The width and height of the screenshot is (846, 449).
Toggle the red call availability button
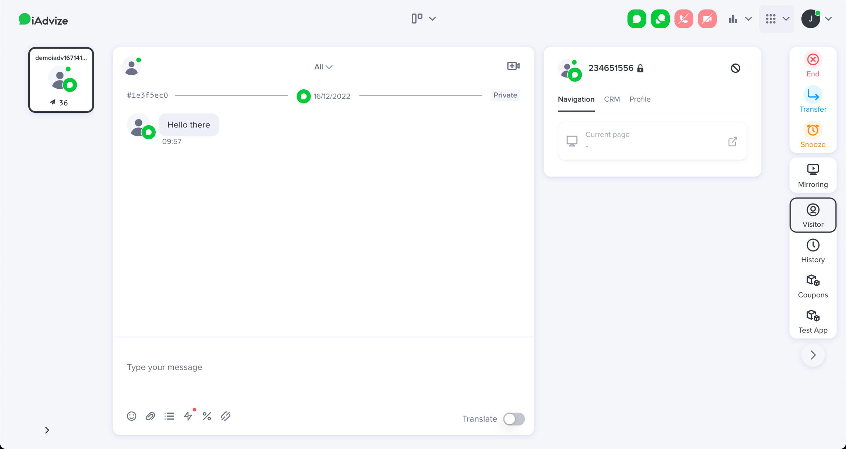(684, 19)
